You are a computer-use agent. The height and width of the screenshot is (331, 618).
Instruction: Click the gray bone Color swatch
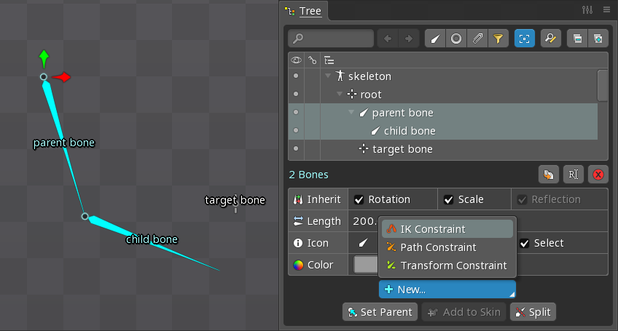tap(365, 265)
